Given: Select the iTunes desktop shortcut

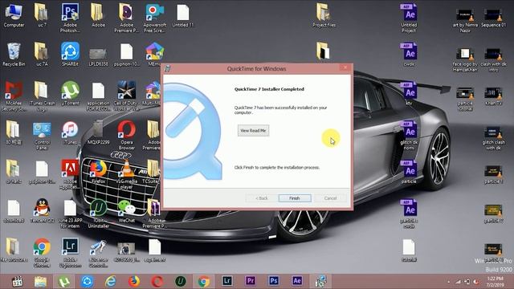Looking at the screenshot, I should (70, 132).
